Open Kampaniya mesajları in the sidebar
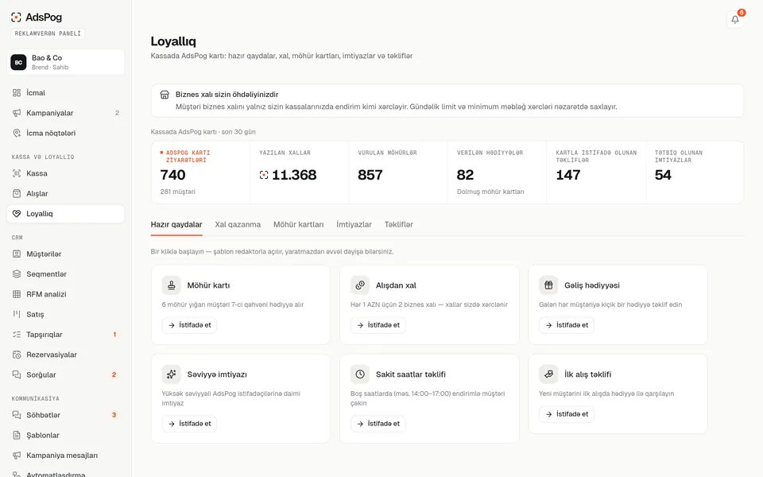The height and width of the screenshot is (477, 763). pyautogui.click(x=66, y=456)
